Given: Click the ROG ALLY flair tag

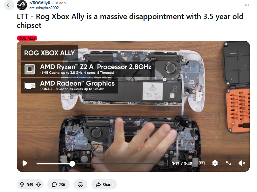Looking at the screenshot, I should click(27, 38).
